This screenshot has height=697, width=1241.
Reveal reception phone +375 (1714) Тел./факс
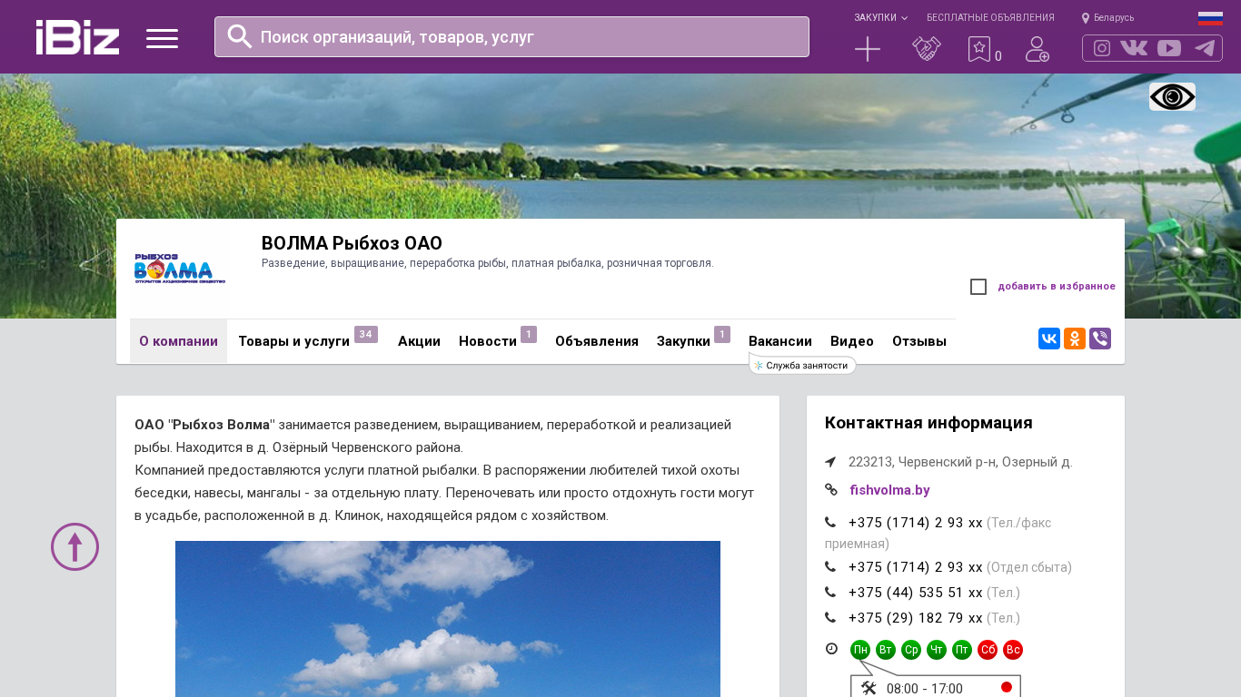[916, 523]
